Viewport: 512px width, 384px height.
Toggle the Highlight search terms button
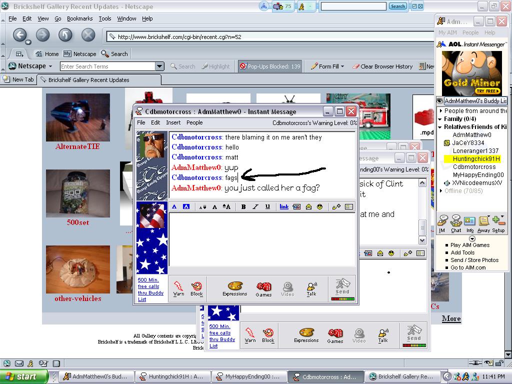[215, 66]
